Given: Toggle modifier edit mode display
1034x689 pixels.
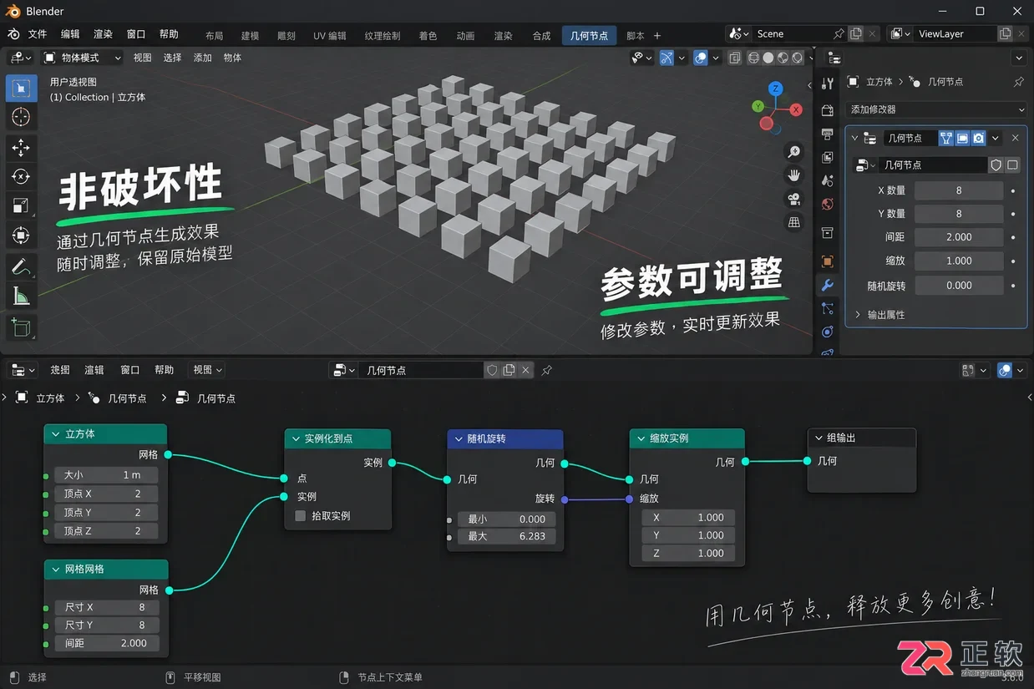Looking at the screenshot, I should [x=946, y=138].
